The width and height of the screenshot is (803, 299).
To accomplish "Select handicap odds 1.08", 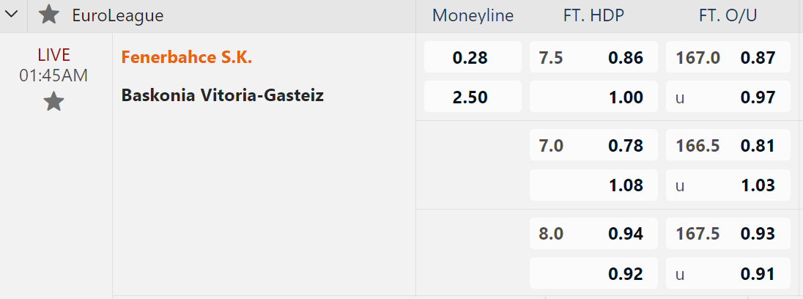I will 591,185.
